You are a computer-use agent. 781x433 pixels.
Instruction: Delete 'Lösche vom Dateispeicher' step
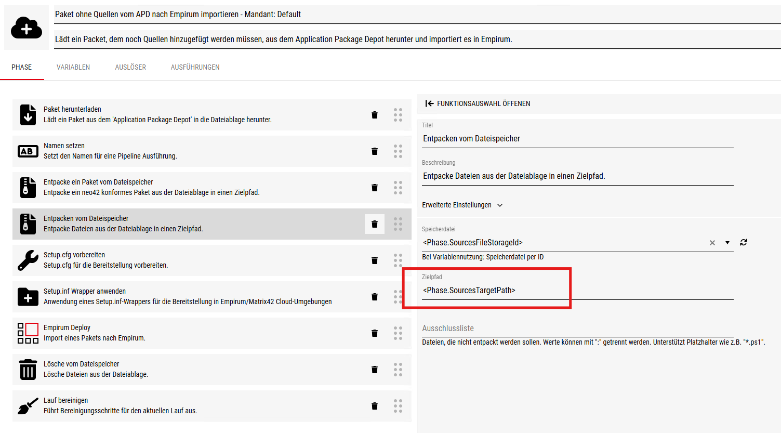(374, 370)
